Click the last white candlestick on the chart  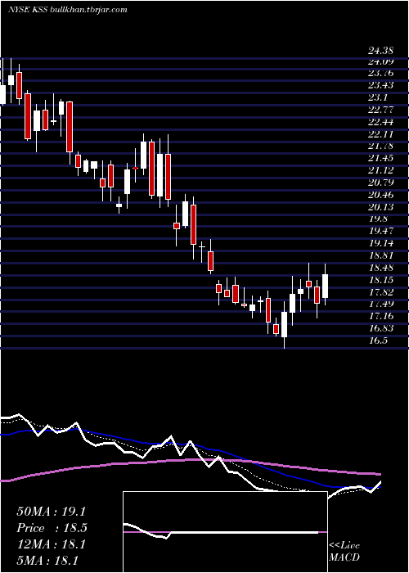pyautogui.click(x=325, y=286)
